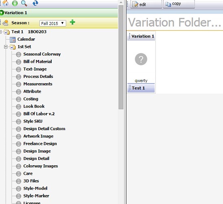This screenshot has width=223, height=204.
Task: Click the blue refresh arrows icon
Action: tap(35, 3)
